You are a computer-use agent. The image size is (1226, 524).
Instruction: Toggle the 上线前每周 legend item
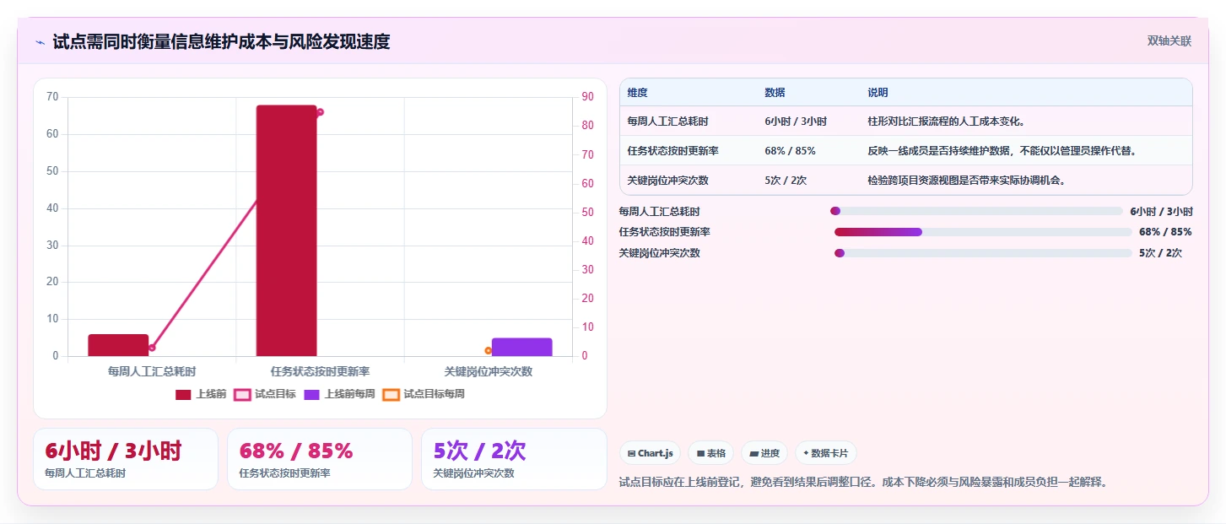339,394
